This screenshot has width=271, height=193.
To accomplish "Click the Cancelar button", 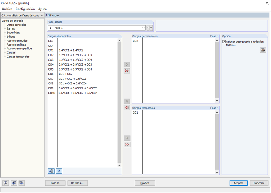I will tap(259, 183).
